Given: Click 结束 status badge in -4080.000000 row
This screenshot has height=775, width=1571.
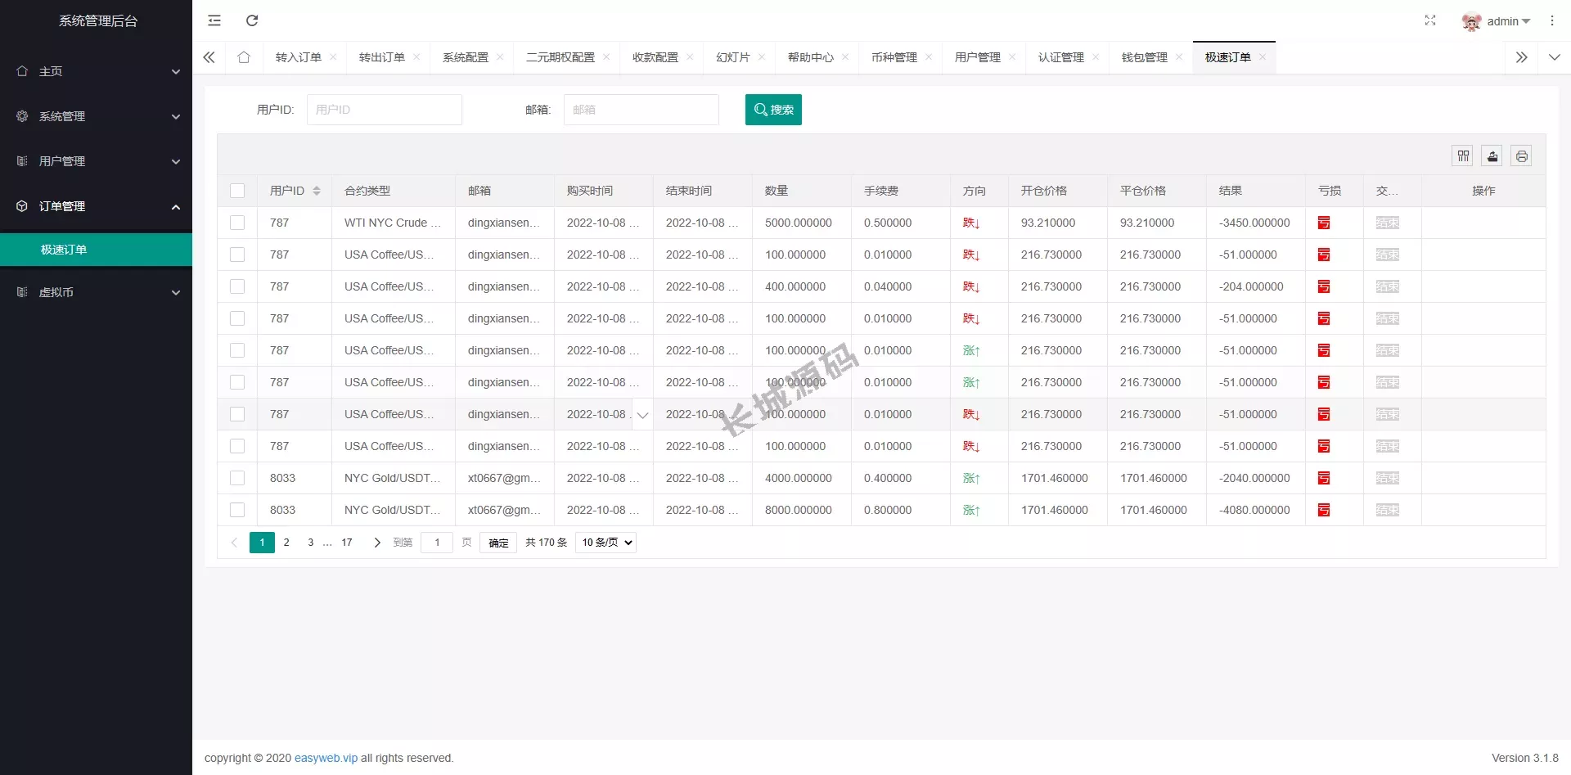Looking at the screenshot, I should click(x=1388, y=510).
